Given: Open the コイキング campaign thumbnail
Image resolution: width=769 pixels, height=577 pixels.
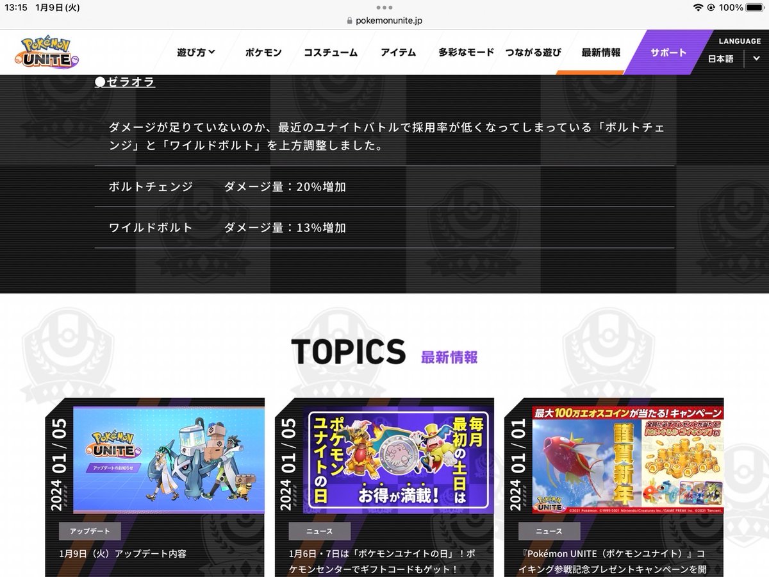Looking at the screenshot, I should click(628, 460).
